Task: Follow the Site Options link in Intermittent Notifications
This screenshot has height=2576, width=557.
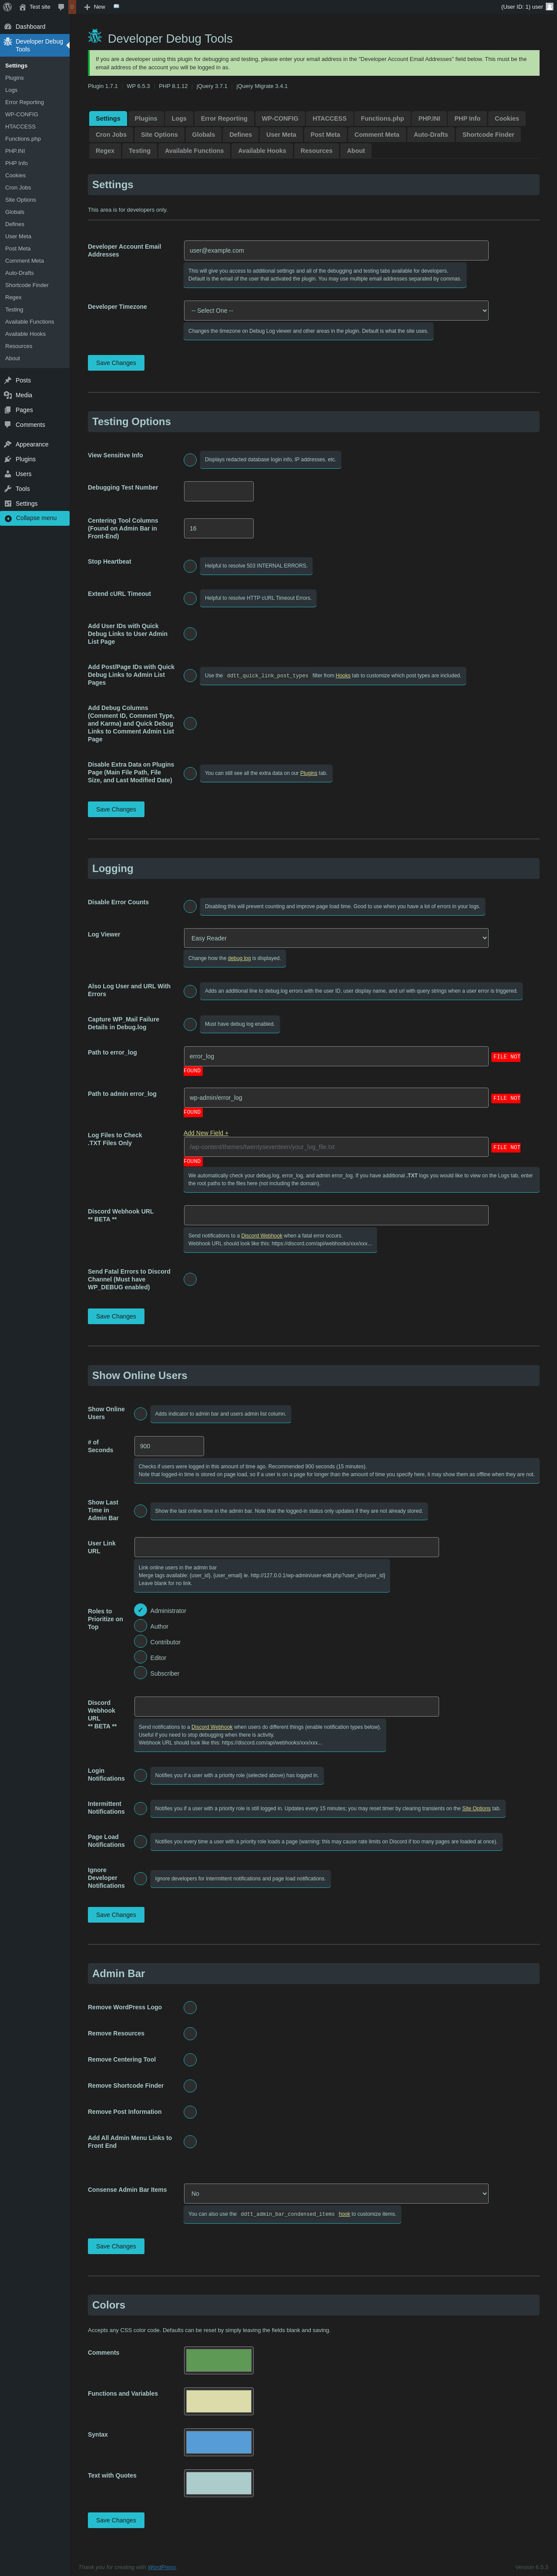Action: point(476,1808)
